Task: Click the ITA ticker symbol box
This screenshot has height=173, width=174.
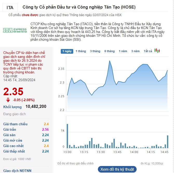Action: pyautogui.click(x=10, y=8)
